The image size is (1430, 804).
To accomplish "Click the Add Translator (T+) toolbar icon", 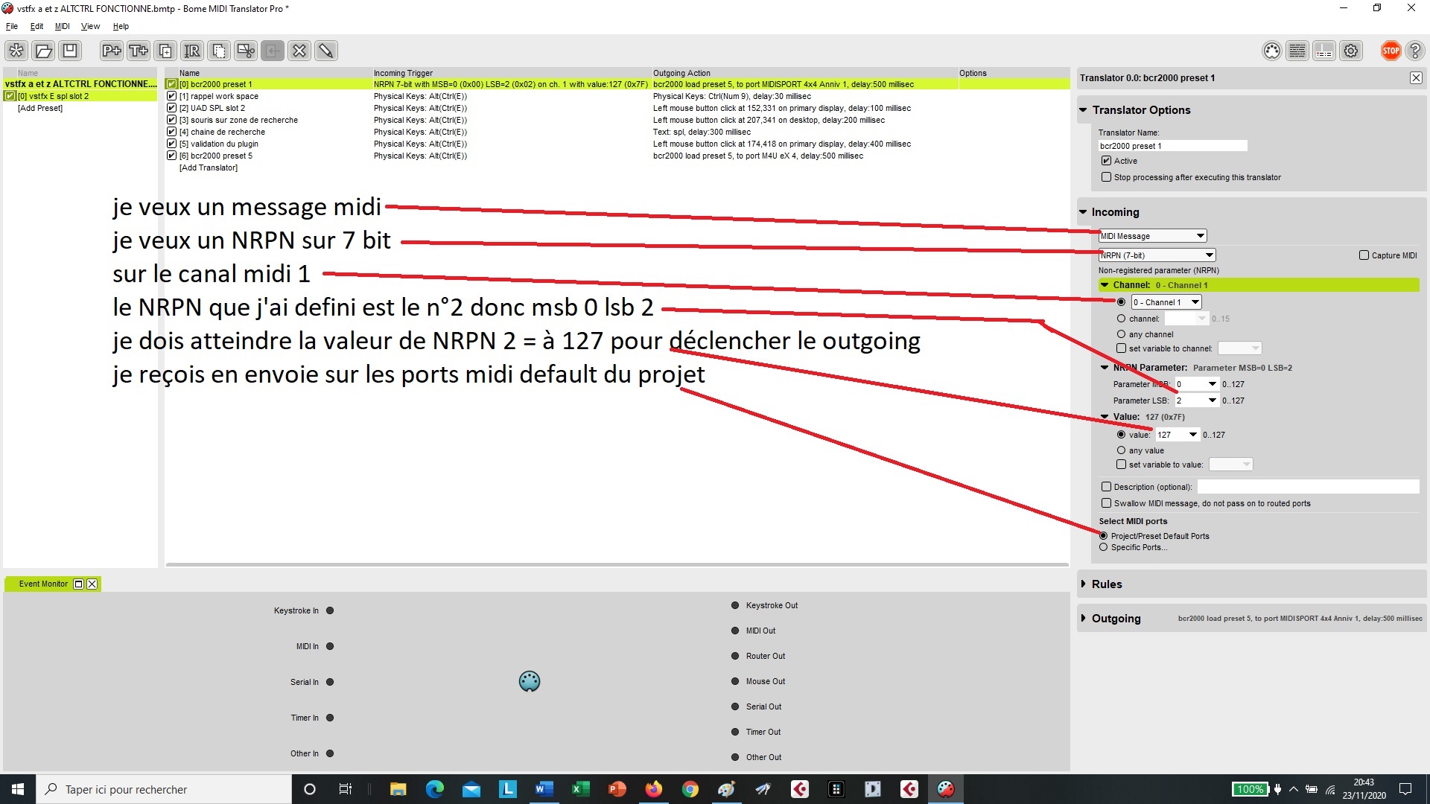I will coord(139,51).
